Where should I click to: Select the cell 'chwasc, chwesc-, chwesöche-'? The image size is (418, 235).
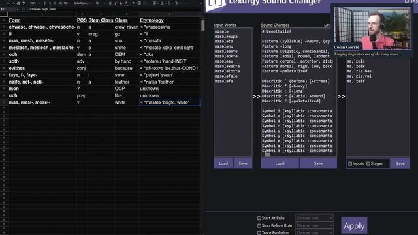click(42, 27)
